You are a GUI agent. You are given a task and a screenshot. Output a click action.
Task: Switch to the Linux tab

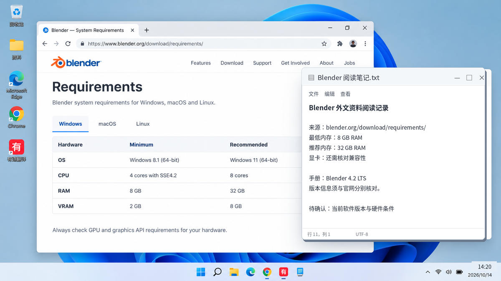143,124
